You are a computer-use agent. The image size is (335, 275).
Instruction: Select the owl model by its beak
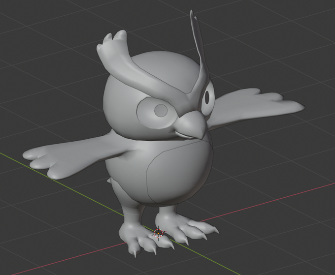click(x=191, y=126)
